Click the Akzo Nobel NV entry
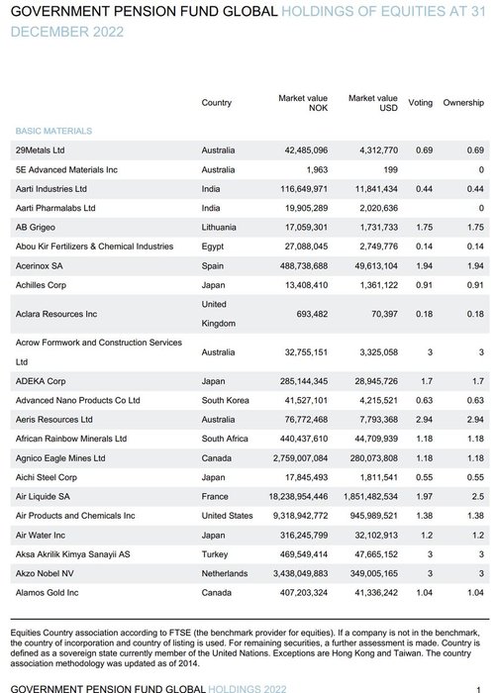Viewport: 496px width, 693px height. click(x=45, y=573)
